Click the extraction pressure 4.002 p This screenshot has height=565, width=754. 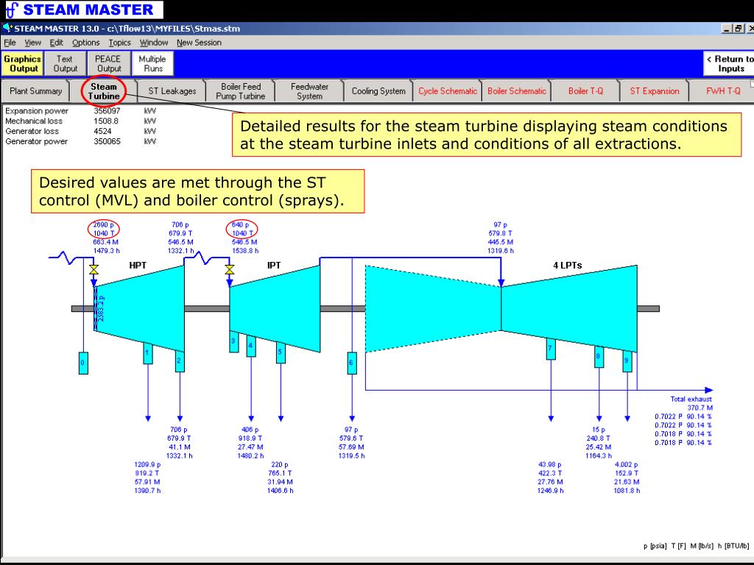[627, 465]
